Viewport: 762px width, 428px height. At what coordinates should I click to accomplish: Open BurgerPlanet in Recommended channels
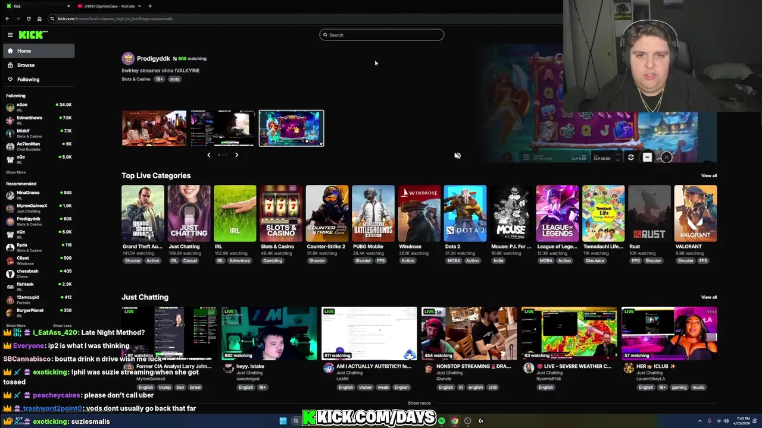(39, 313)
